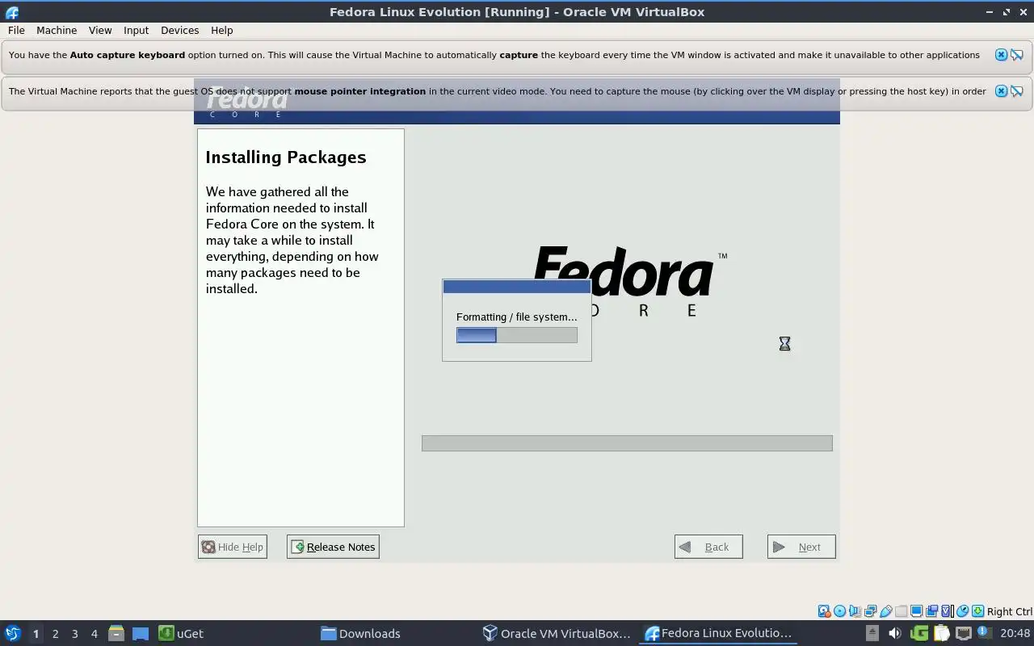Switch to workspace 3

[x=74, y=634]
